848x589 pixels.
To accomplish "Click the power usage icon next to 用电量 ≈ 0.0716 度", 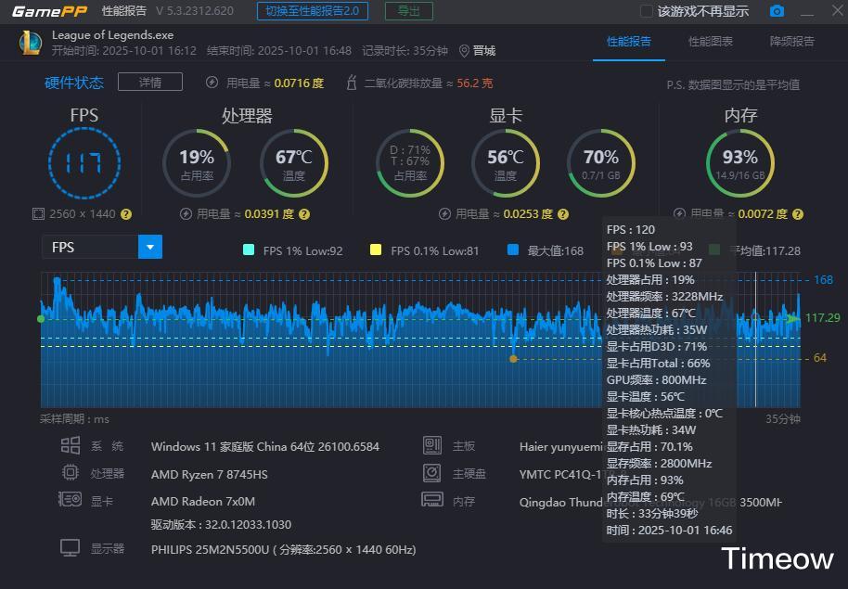I will (212, 83).
